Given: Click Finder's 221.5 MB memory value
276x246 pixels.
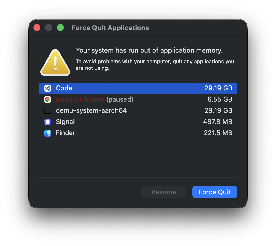Looking at the screenshot, I should click(x=218, y=133).
